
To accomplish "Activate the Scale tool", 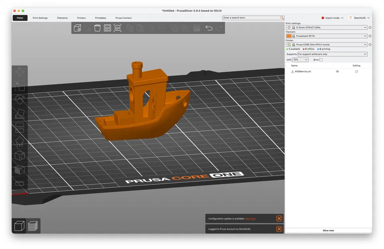I will tap(20, 86).
